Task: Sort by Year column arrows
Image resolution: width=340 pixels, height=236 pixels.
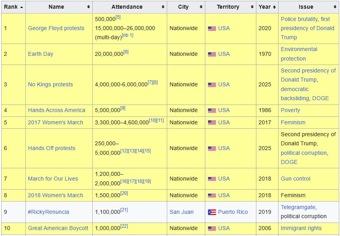Action: click(x=274, y=7)
